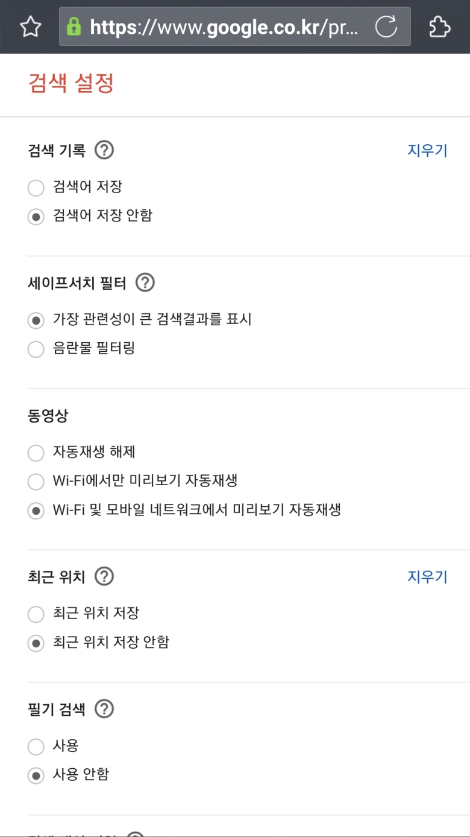Select the 검색어 저장 radio option
Screen dimensions: 470x837
point(36,188)
